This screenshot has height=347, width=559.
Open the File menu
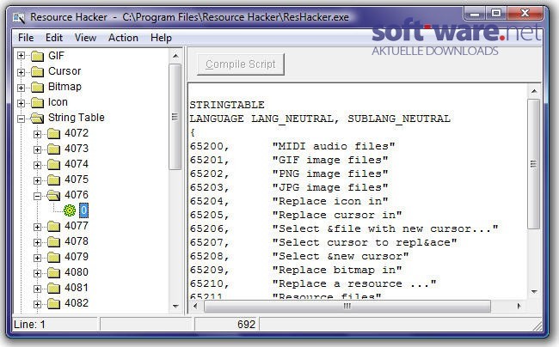26,38
